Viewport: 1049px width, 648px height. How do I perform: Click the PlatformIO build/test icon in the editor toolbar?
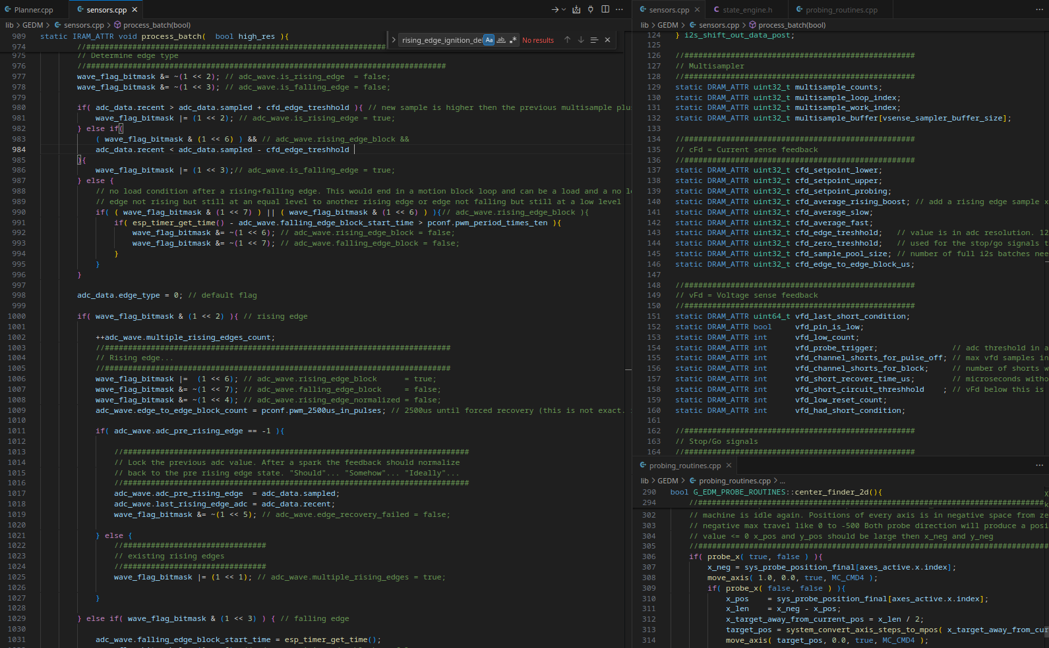[576, 9]
